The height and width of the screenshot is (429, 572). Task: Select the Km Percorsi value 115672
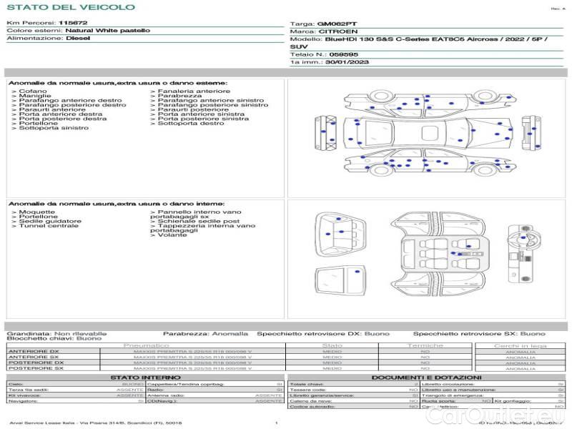click(73, 23)
